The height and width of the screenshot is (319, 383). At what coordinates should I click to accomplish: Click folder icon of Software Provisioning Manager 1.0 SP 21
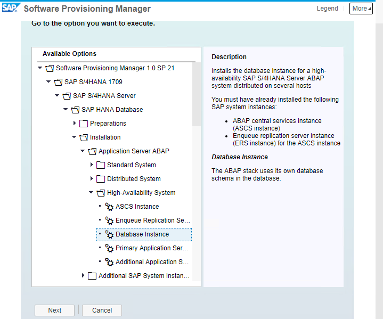point(50,68)
